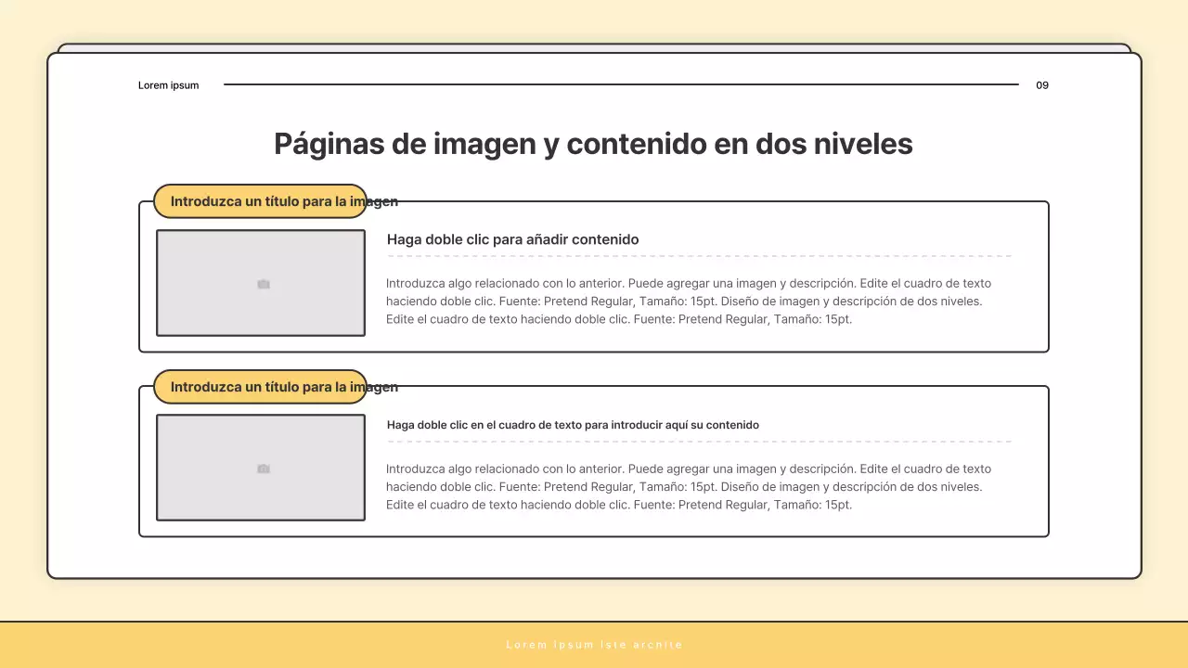
Task: Click the dashed divider under the top heading
Action: point(698,256)
